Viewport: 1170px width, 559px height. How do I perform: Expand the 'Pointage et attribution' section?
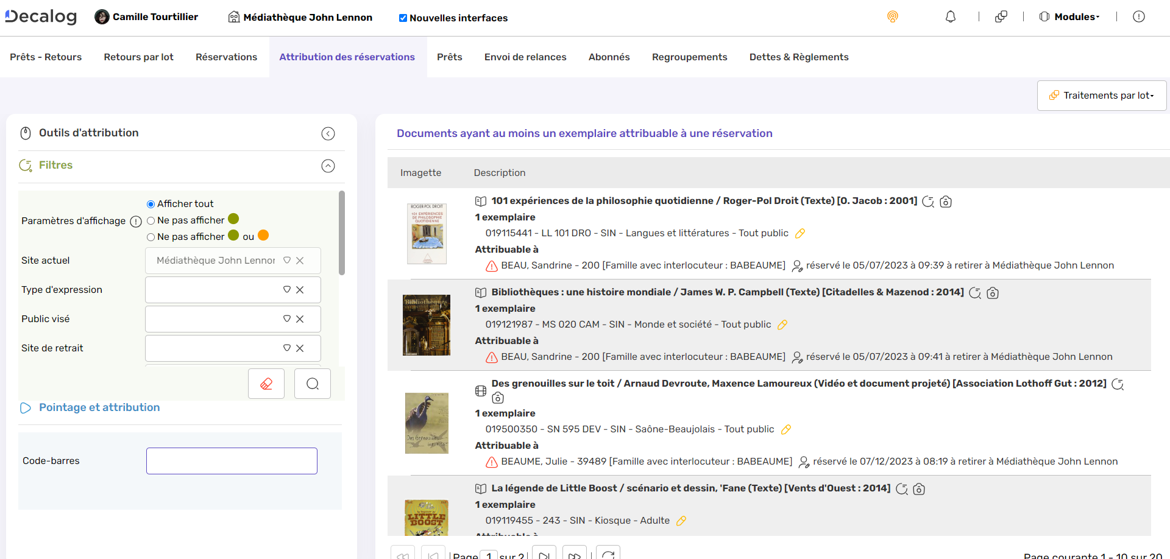99,407
